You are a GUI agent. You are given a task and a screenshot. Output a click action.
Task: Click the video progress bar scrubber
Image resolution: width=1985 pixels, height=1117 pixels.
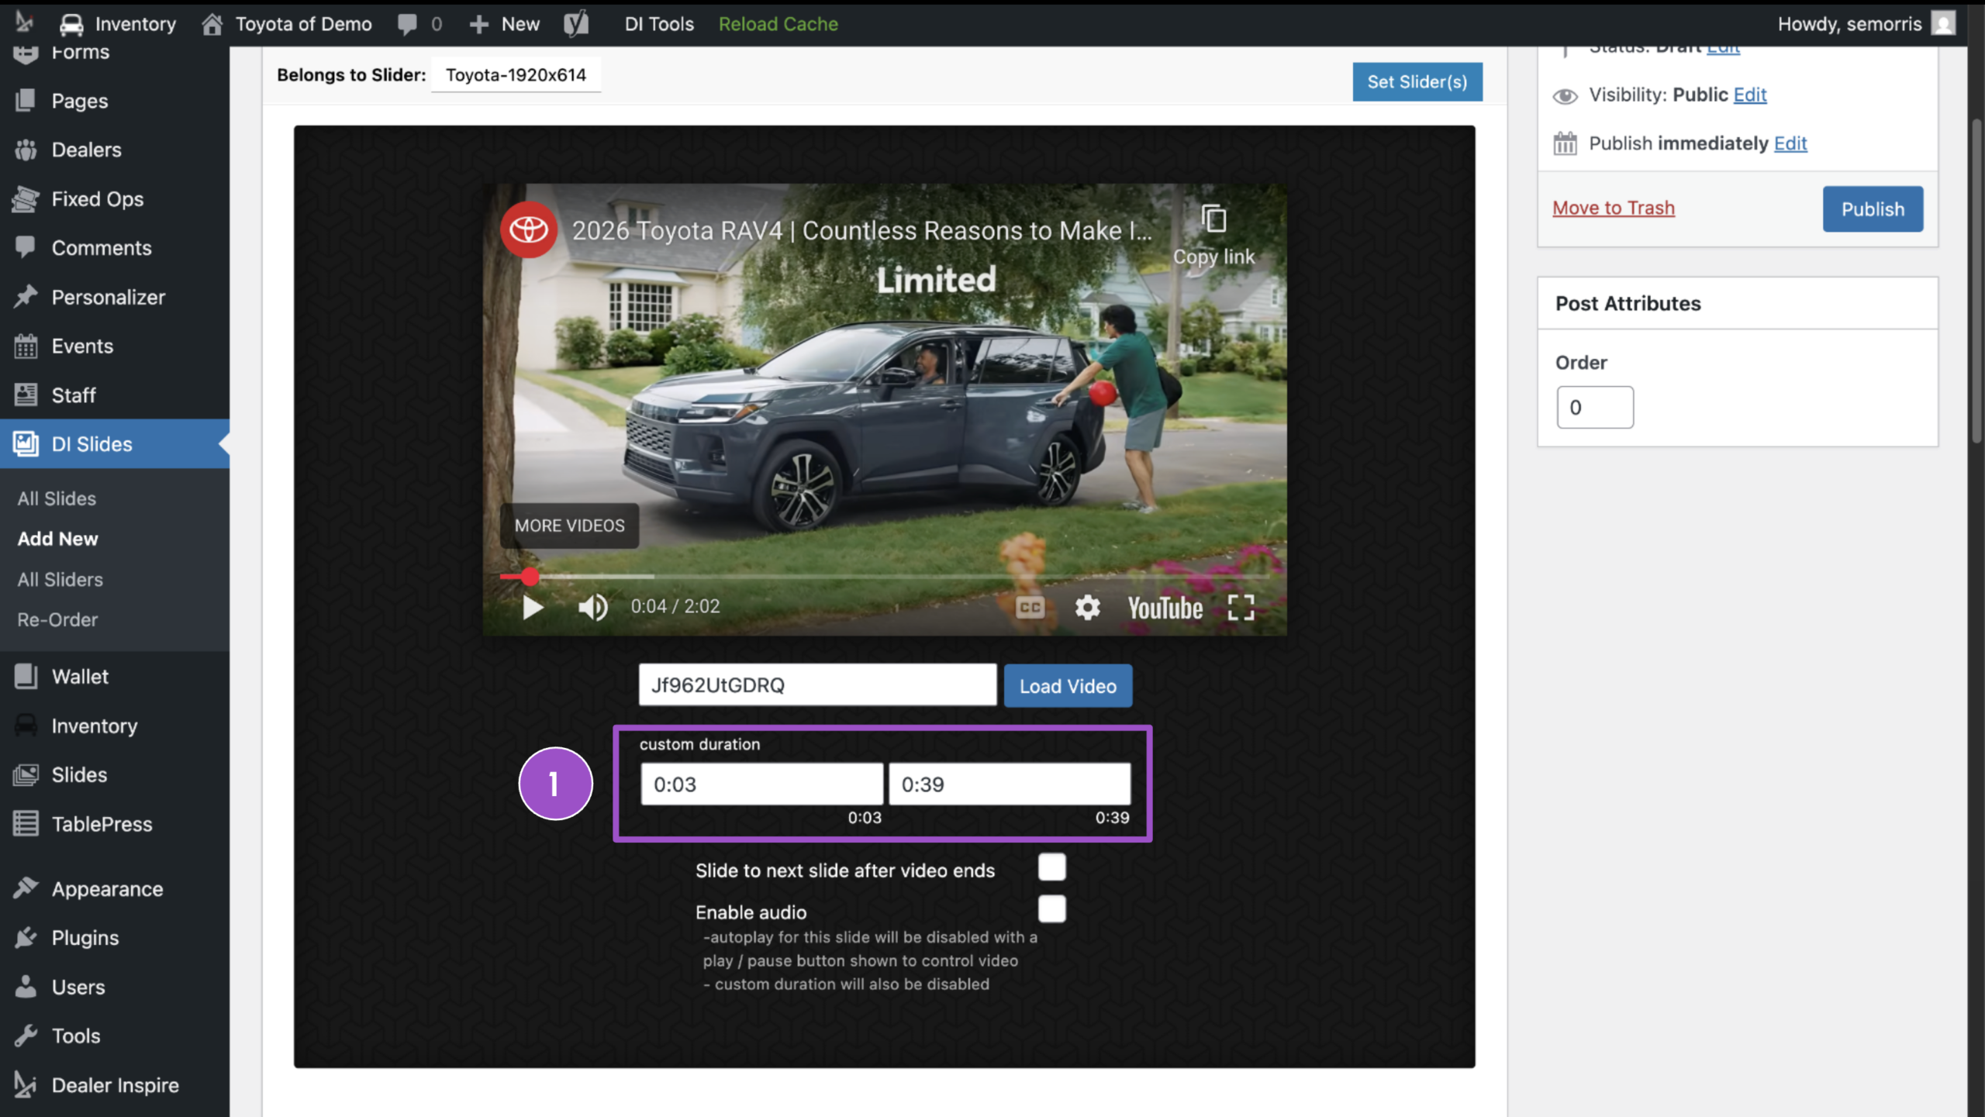530,576
